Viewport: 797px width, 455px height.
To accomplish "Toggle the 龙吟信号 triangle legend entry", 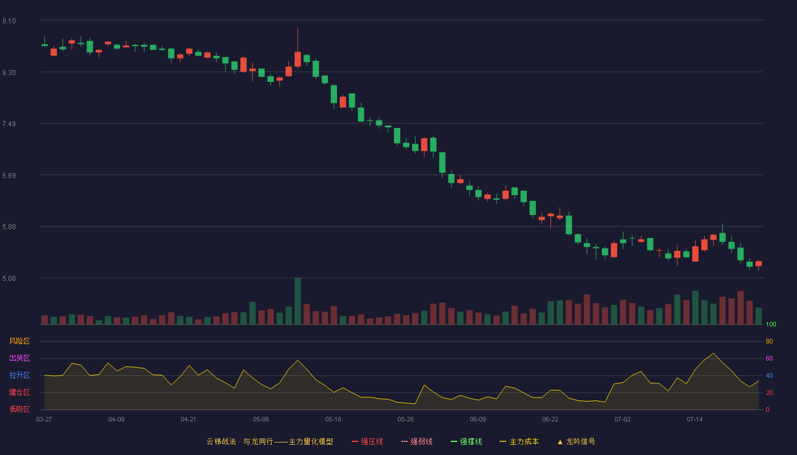I will tap(576, 441).
